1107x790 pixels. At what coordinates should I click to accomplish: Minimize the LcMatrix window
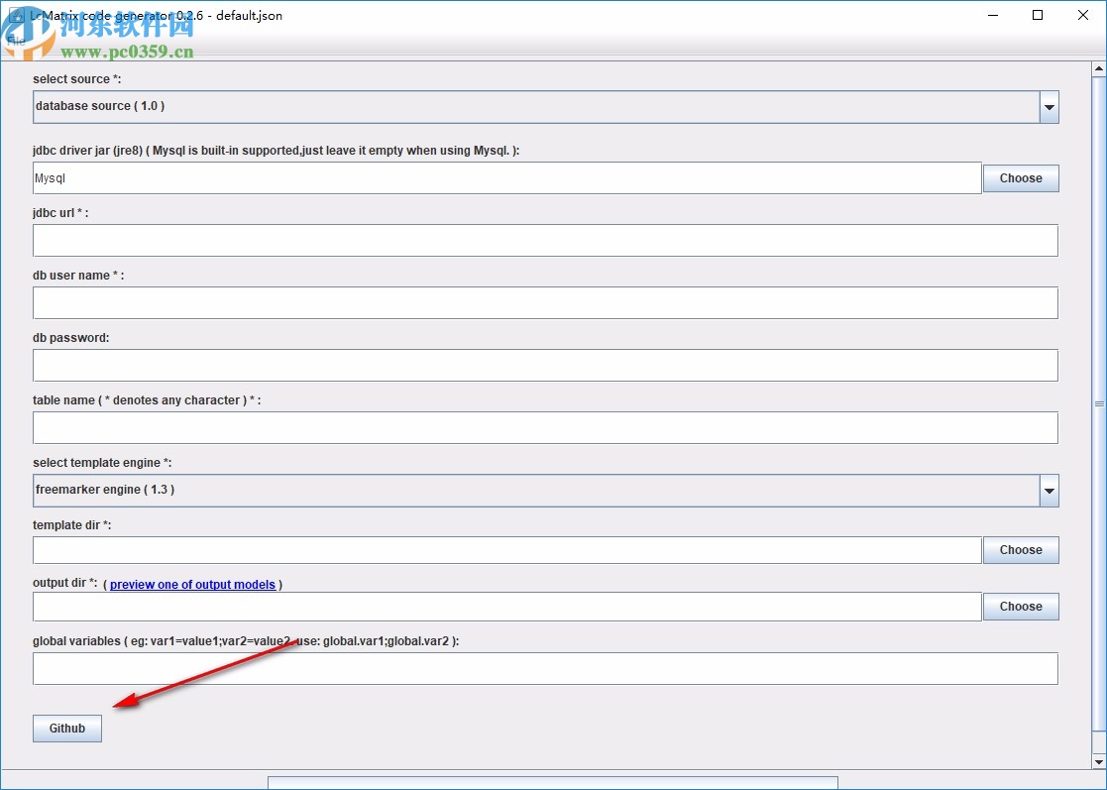[993, 15]
